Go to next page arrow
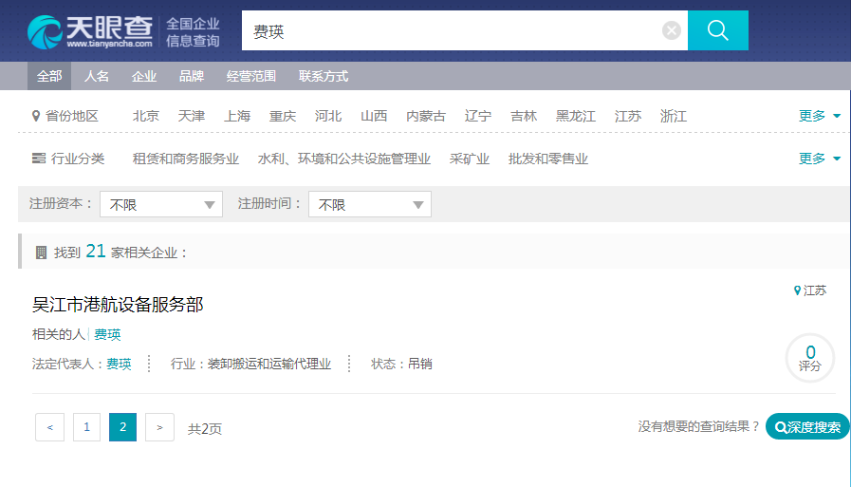The image size is (851, 487). click(159, 427)
